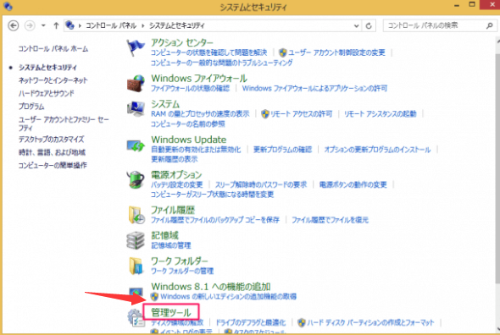Click ドライブのデフラグと最適化 link
This screenshot has height=335, width=500.
click(x=251, y=322)
